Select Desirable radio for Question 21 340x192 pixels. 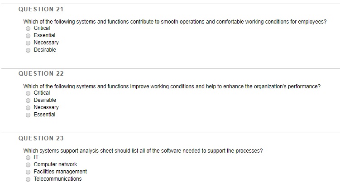28,50
